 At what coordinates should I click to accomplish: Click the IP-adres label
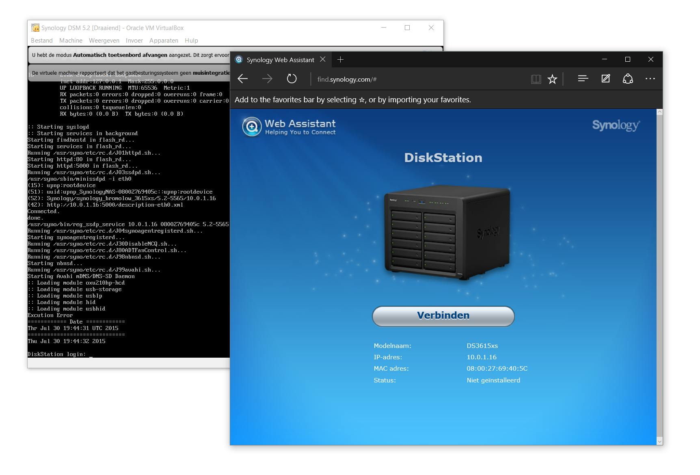click(388, 357)
